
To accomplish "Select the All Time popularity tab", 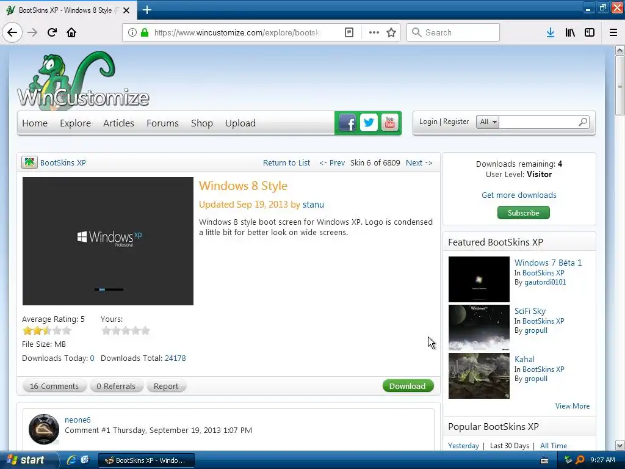I will [554, 445].
